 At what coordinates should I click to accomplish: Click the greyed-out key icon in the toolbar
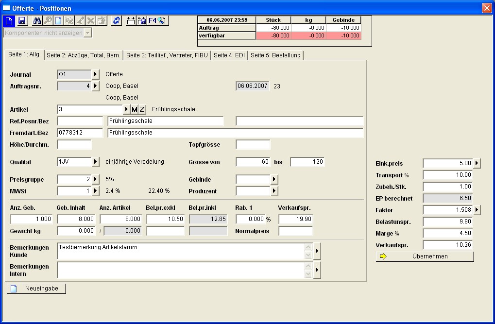(48, 21)
